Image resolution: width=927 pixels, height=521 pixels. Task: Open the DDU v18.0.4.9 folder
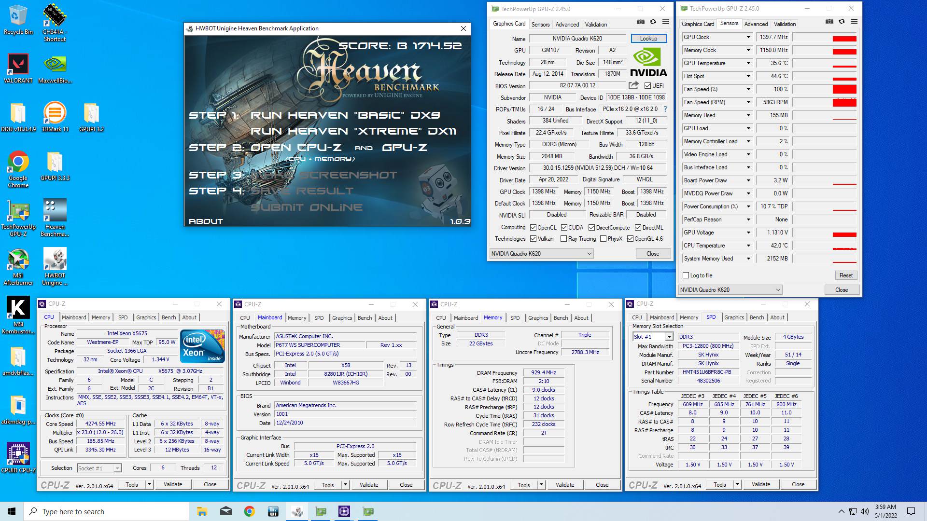18,117
